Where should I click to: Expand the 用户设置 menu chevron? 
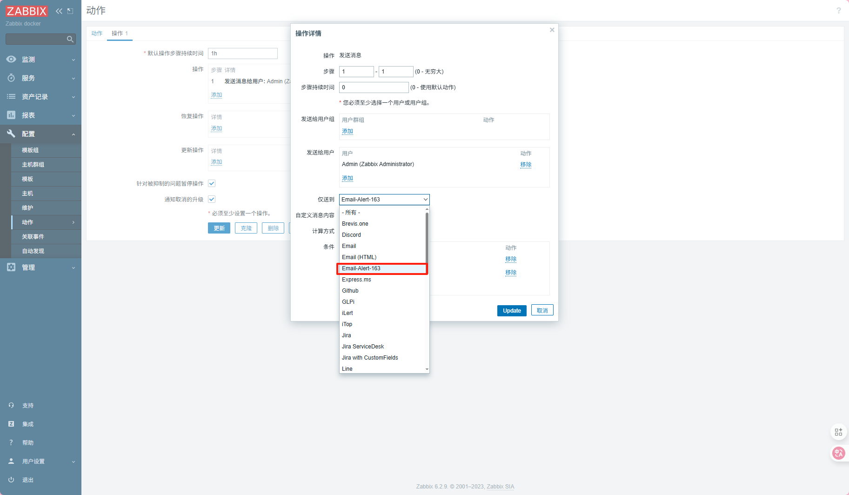[74, 462]
